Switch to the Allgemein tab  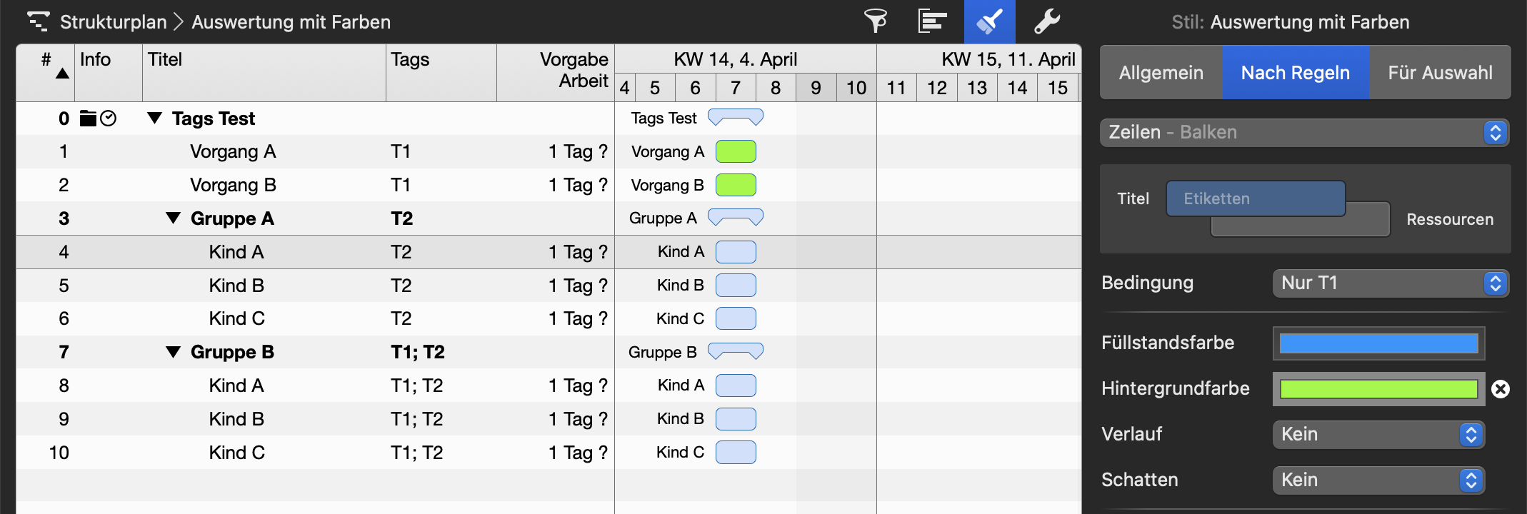point(1161,73)
